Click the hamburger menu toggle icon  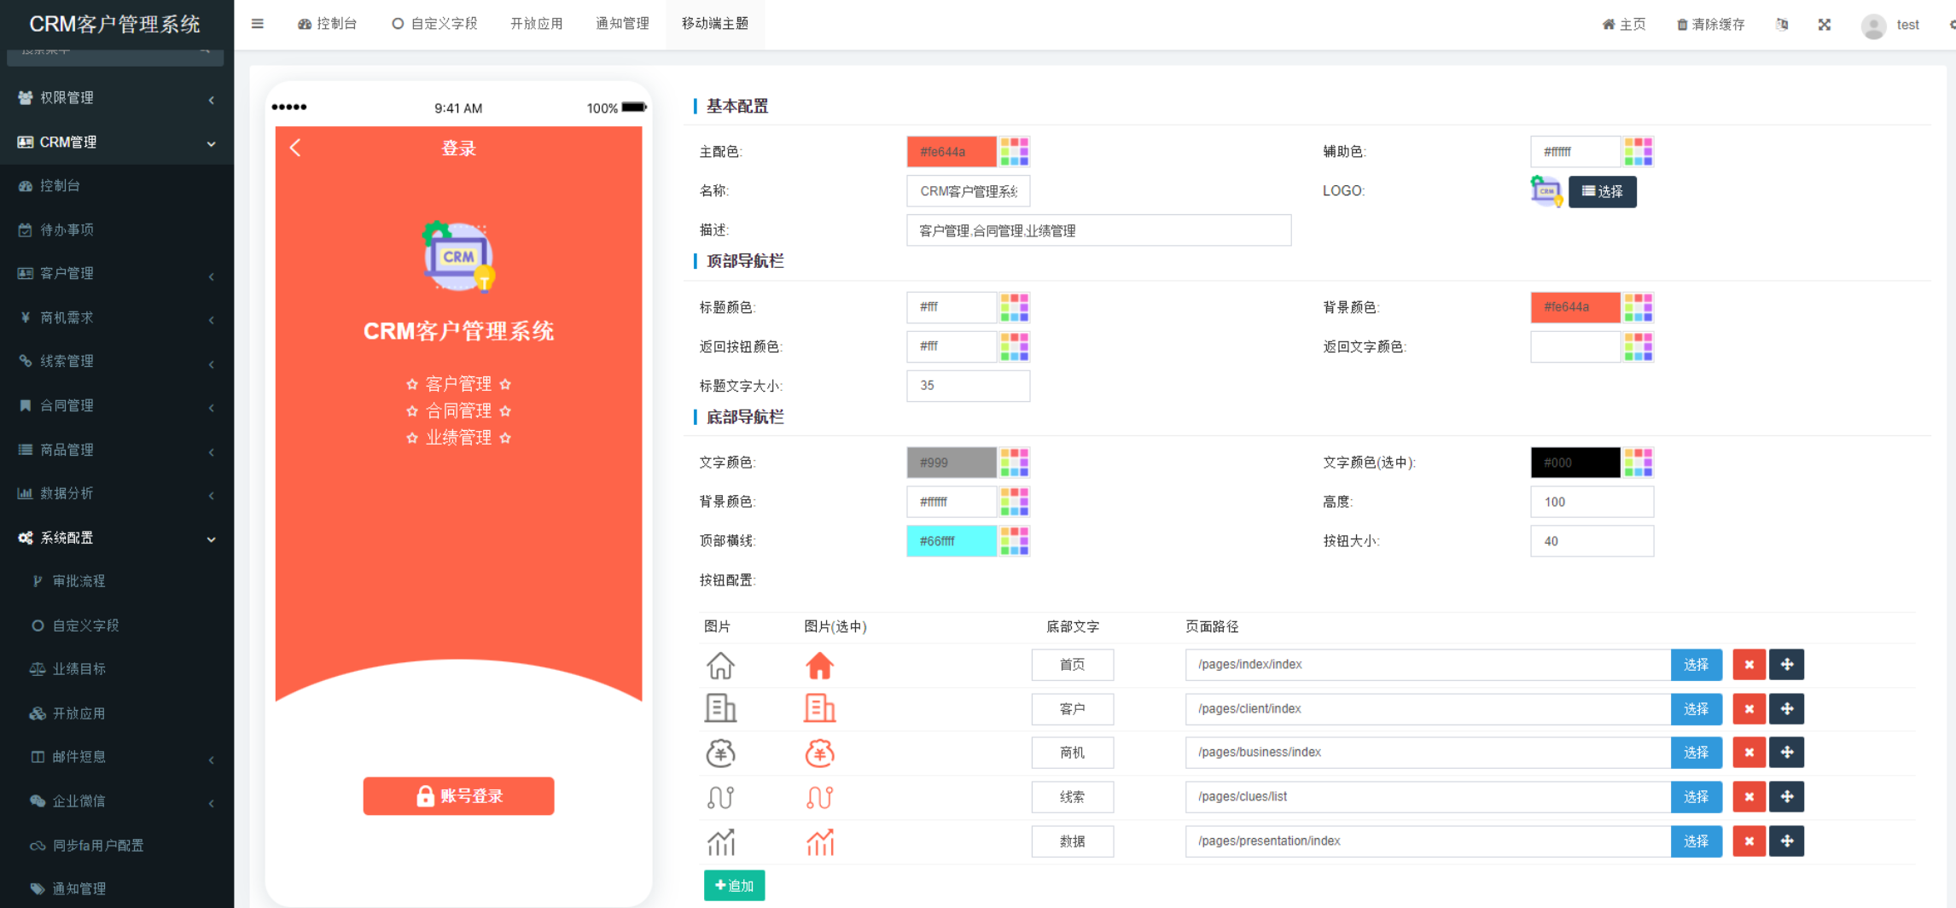coord(257,24)
